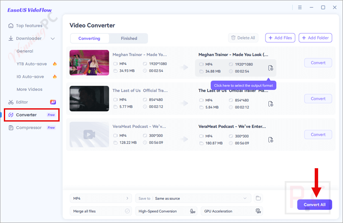This screenshot has height=223, width=343.
Task: Click the Meghan Trainor video thumbnail
Action: tap(89, 62)
